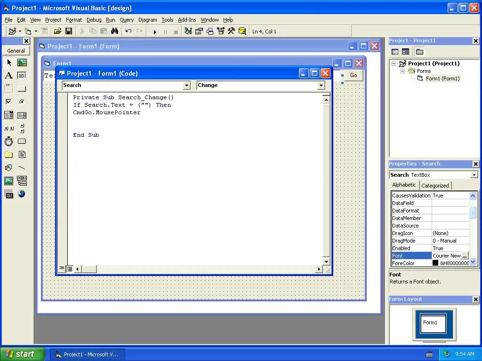This screenshot has width=482, height=361.
Task: Select the DragMode property row
Action: tap(430, 241)
